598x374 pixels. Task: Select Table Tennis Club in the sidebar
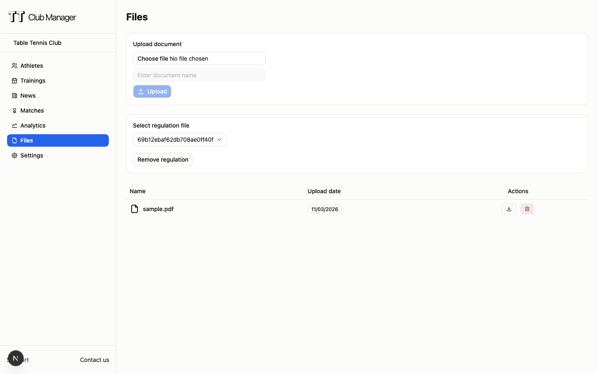coord(37,42)
